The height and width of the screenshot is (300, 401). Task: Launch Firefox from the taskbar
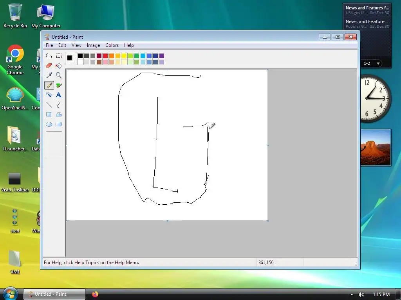pos(95,294)
